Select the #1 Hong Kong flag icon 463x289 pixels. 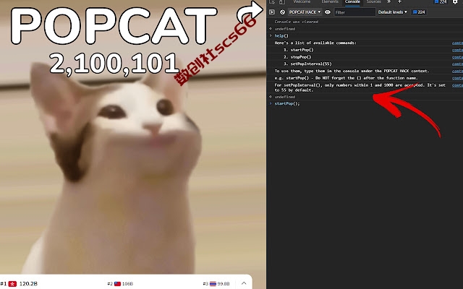12,284
